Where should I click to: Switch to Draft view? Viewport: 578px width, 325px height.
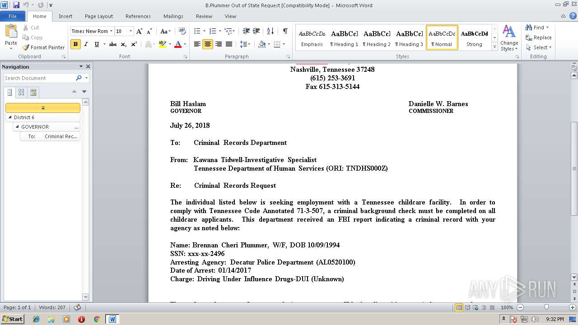pyautogui.click(x=492, y=307)
